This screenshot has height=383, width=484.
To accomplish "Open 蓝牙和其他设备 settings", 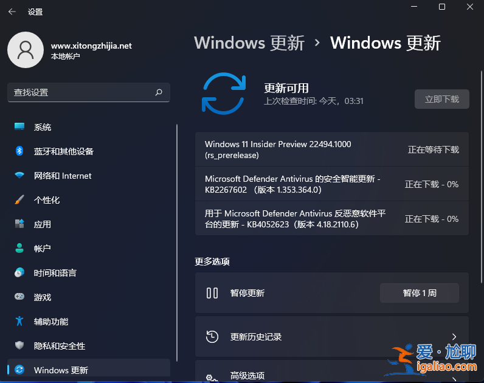I will [x=89, y=151].
